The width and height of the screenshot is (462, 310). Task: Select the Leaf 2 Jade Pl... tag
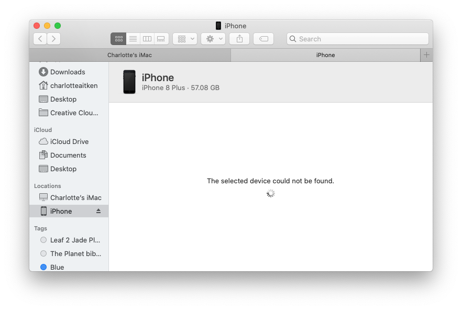69,240
